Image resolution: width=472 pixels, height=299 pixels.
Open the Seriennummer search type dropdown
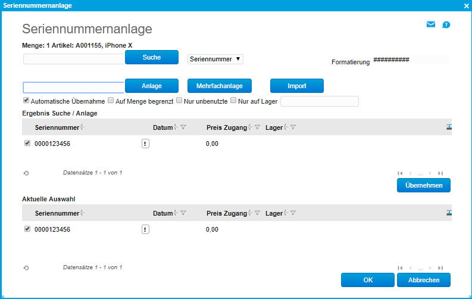[x=215, y=59]
